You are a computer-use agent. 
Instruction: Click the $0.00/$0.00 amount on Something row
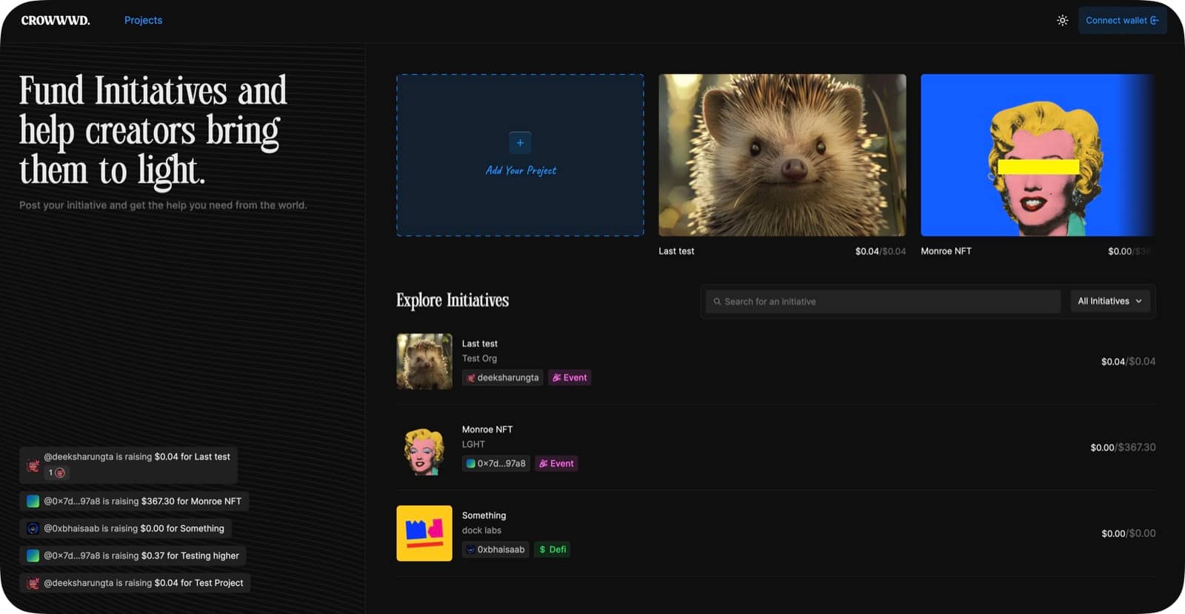[x=1129, y=533]
